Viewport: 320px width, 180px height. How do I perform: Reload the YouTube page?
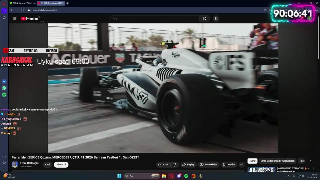point(22,10)
